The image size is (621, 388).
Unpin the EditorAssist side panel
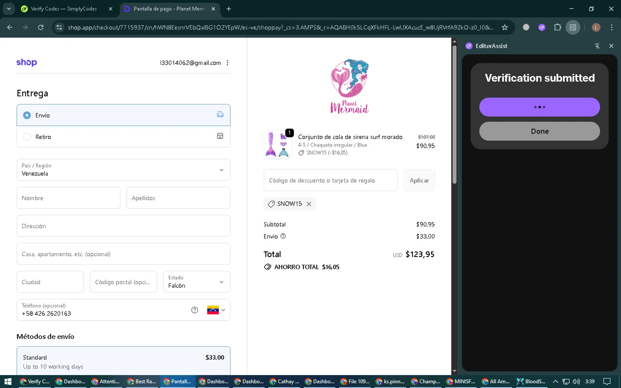[x=597, y=46]
